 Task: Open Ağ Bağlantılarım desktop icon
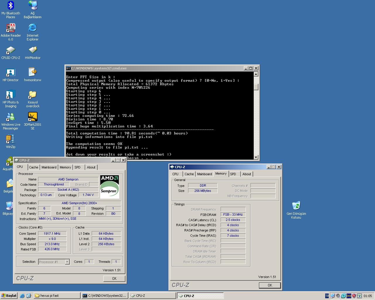33,10
